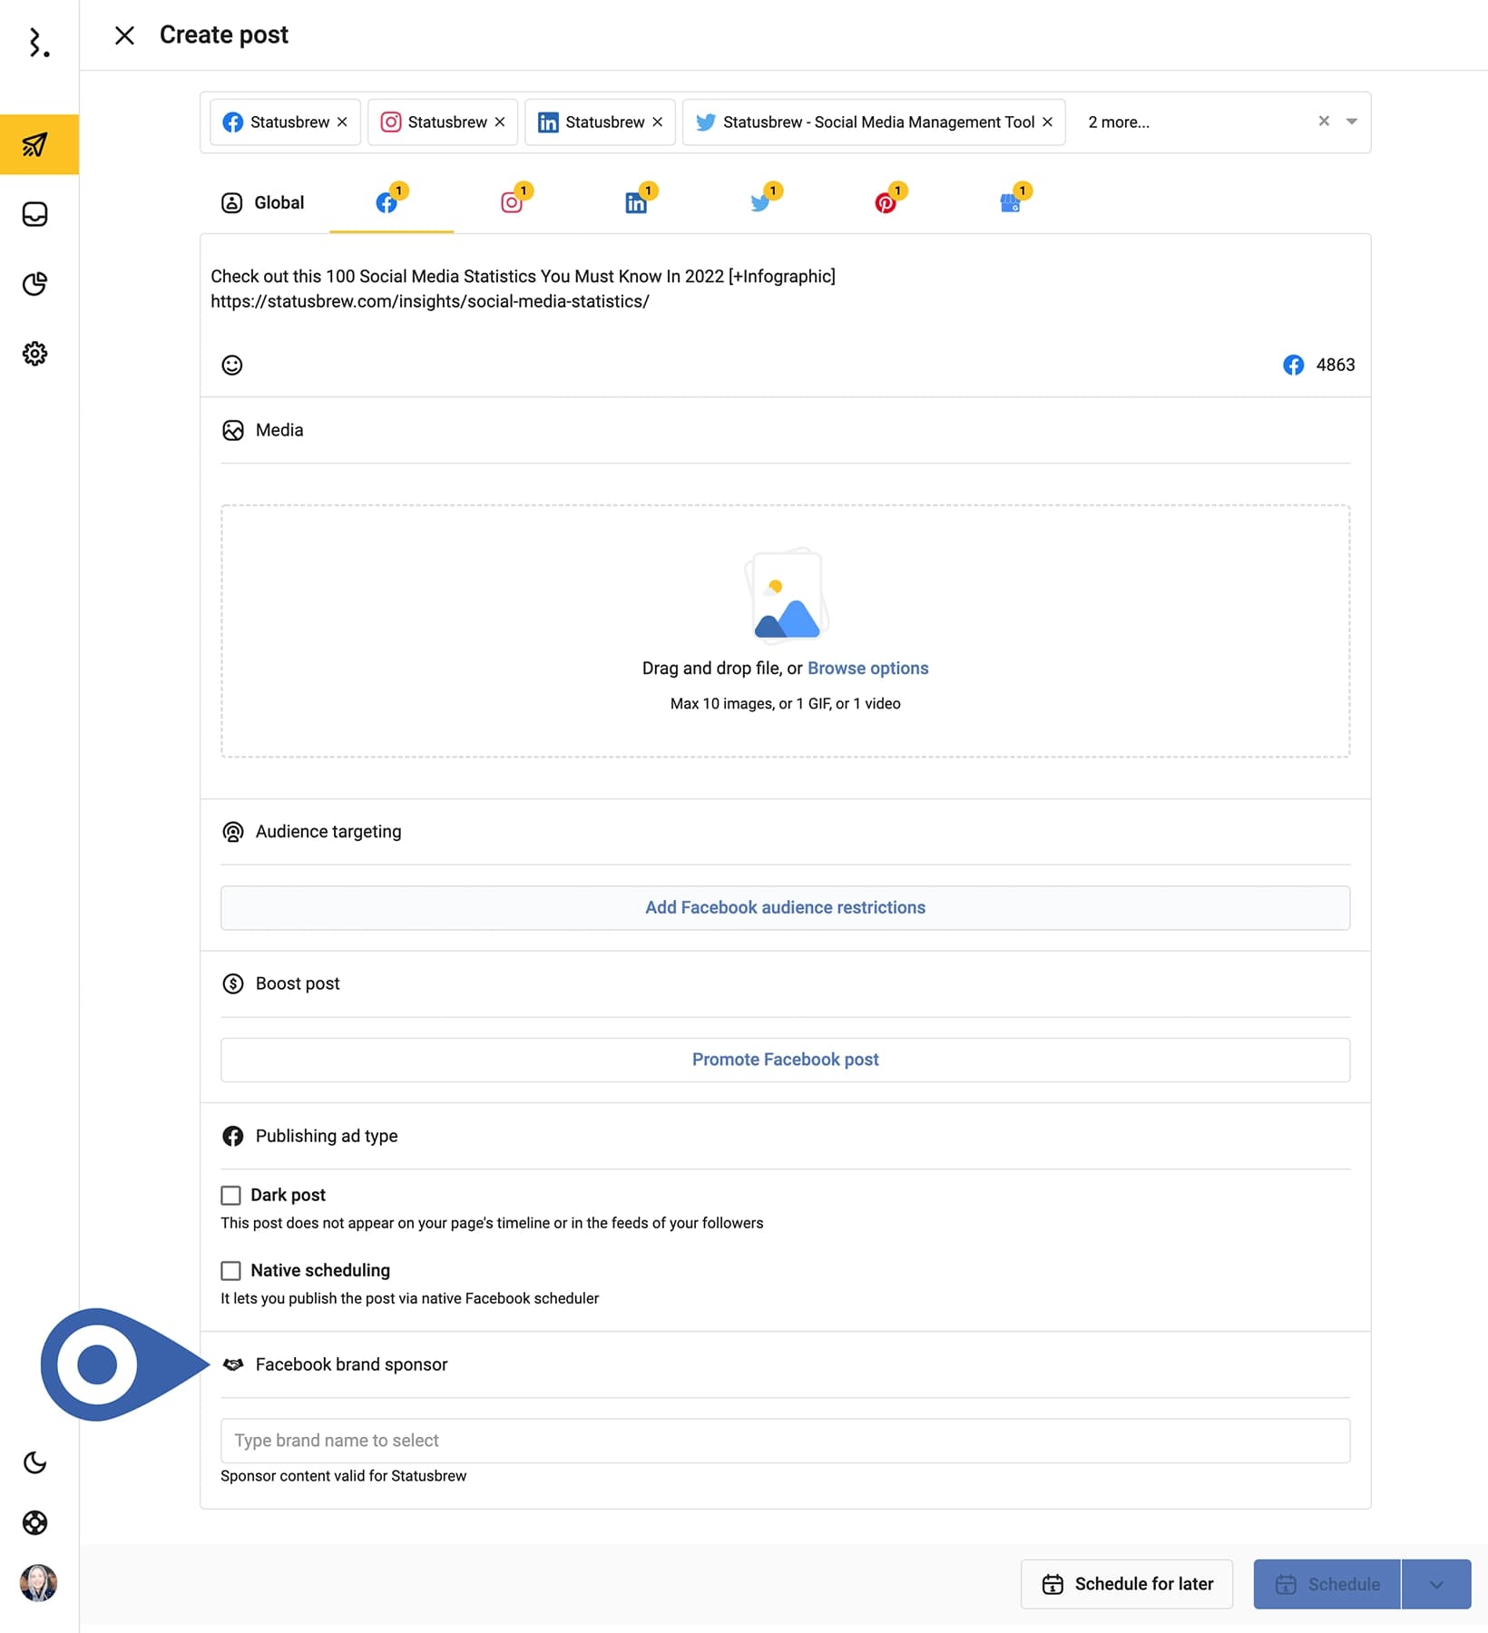Click Add Facebook audience restrictions
Viewport: 1488px width, 1633px height.
click(x=785, y=907)
